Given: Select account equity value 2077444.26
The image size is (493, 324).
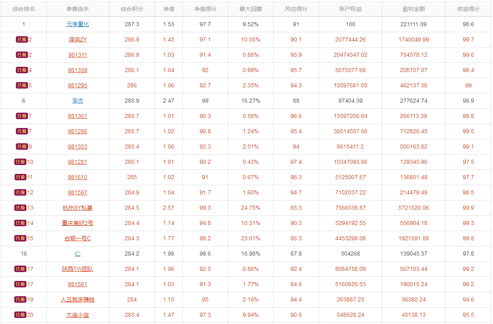Looking at the screenshot, I should [351, 39].
